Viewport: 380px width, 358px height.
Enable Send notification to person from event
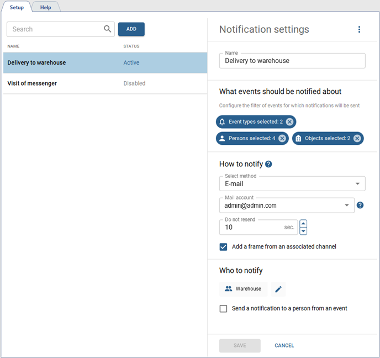[224, 309]
